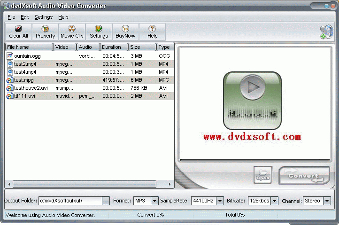339x225 pixels.
Task: Sort by File Name column header
Action: [x=29, y=47]
